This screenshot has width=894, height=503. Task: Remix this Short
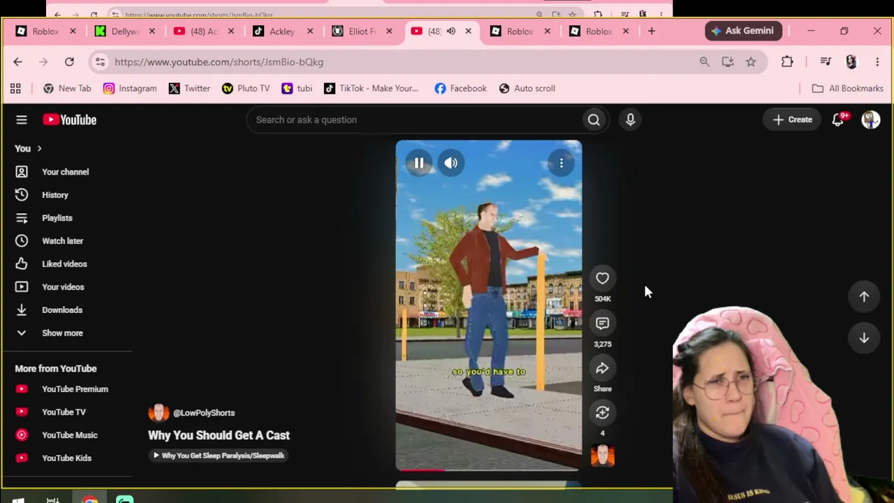(602, 413)
